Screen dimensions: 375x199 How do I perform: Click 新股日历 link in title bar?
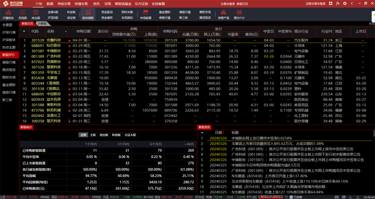coord(242,4)
